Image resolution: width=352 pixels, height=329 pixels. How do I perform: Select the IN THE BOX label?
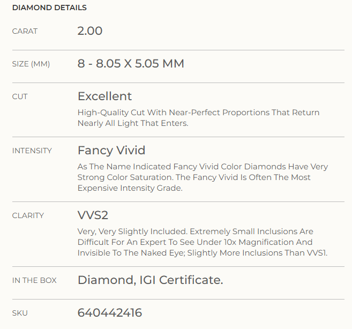(x=34, y=280)
